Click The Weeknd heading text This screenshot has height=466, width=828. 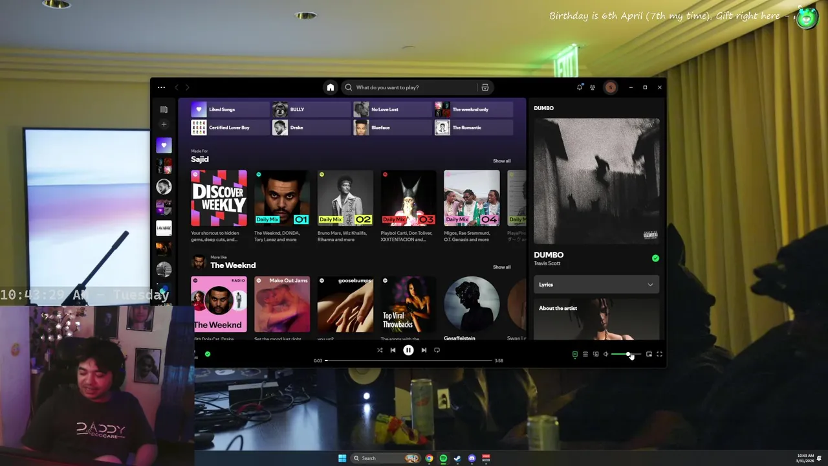tap(233, 265)
